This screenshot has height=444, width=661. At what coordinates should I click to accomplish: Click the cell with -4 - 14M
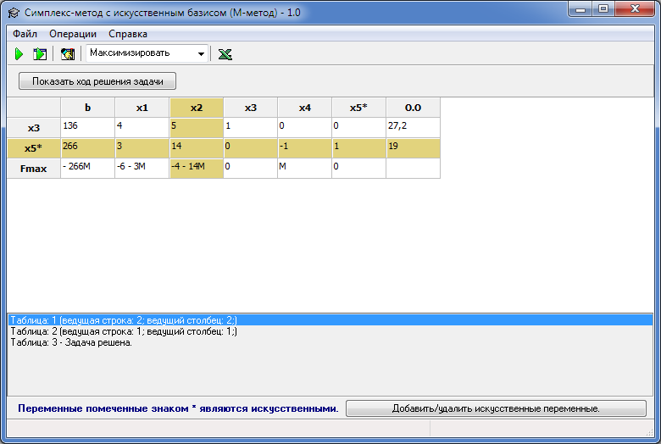(x=197, y=169)
